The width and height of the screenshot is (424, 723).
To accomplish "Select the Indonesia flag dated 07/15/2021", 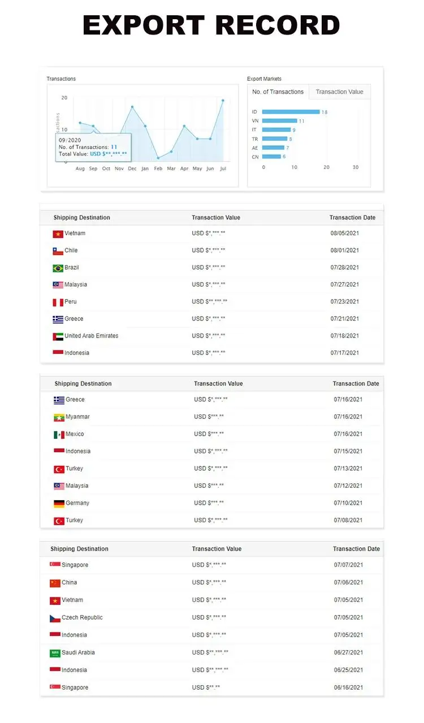I will pos(59,452).
